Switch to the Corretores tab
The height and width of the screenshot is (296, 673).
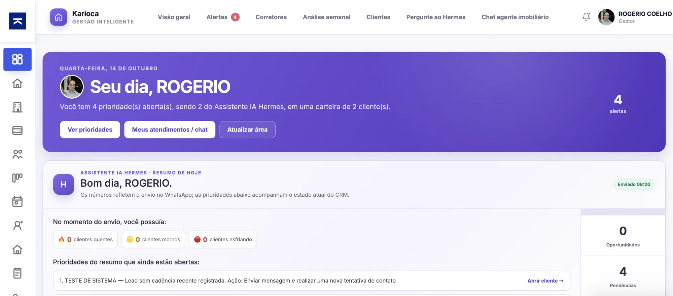coord(271,17)
